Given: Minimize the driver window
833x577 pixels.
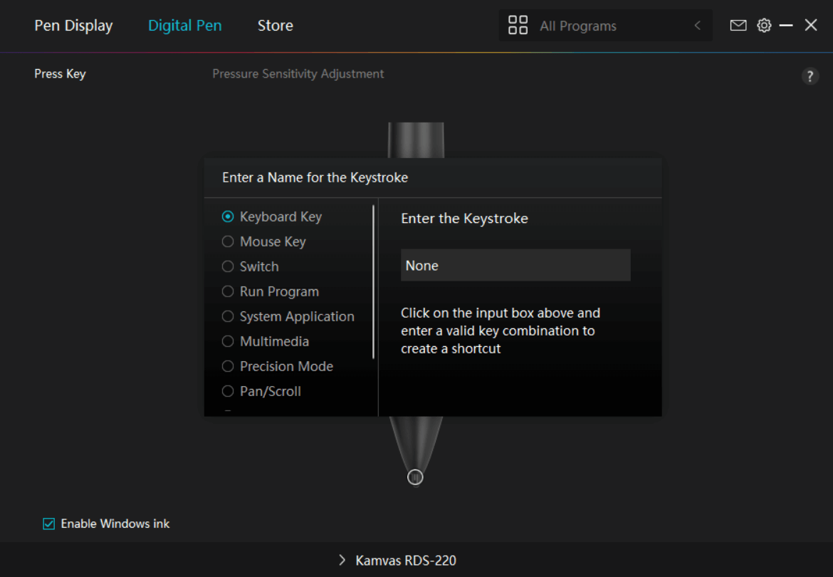Looking at the screenshot, I should pos(786,26).
